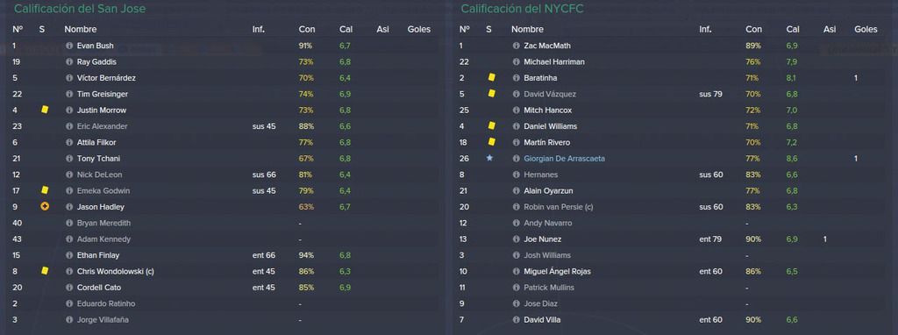Click Martín Rivero's yellow card icon
The width and height of the screenshot is (898, 335).
pos(491,142)
